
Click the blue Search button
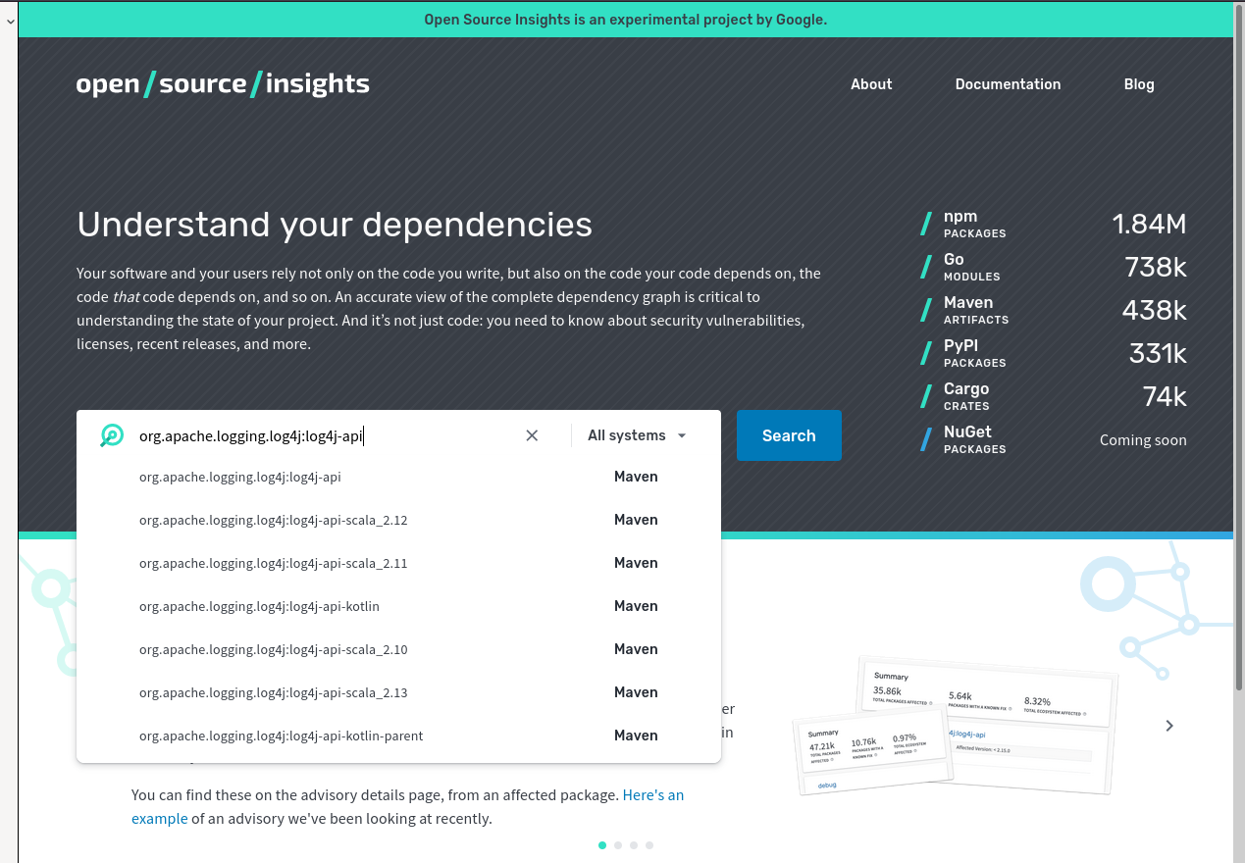pyautogui.click(x=789, y=435)
